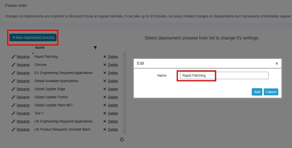The image size is (292, 148).
Task: Confirm with the Add button
Action: (257, 92)
